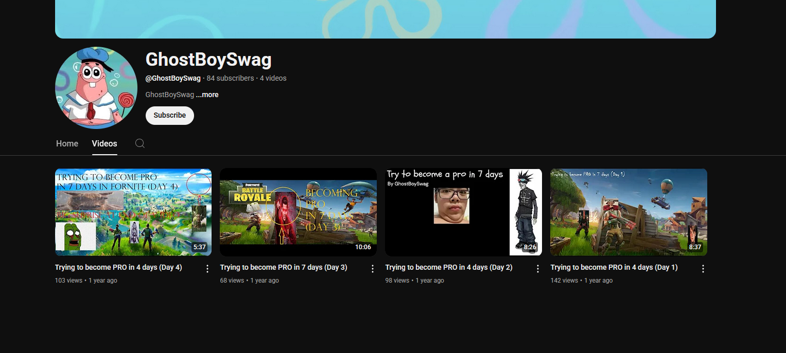Click the '4 videos' count text

click(x=273, y=78)
